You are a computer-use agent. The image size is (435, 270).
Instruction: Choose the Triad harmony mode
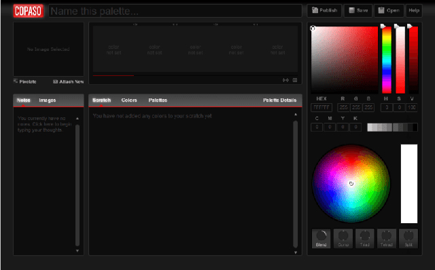coord(364,238)
